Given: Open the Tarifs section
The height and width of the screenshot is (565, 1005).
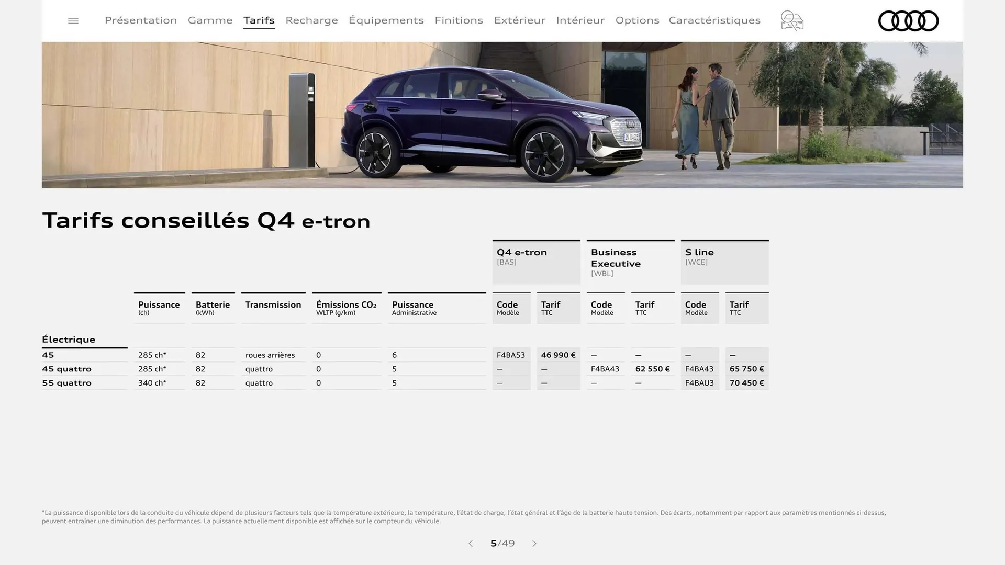Looking at the screenshot, I should point(259,20).
